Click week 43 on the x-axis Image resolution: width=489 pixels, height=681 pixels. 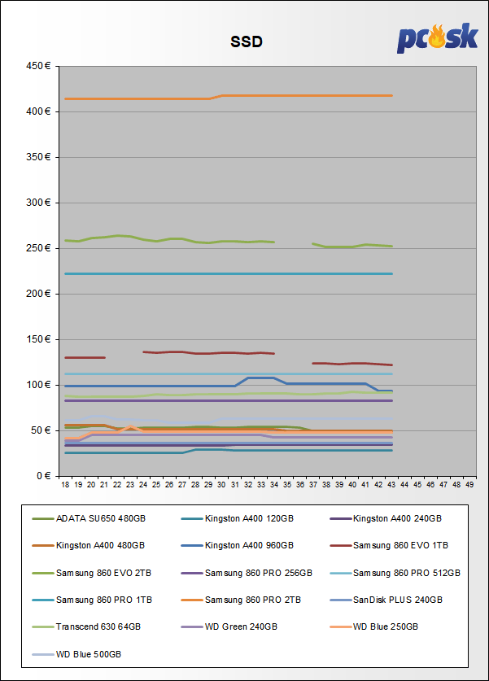pos(391,485)
